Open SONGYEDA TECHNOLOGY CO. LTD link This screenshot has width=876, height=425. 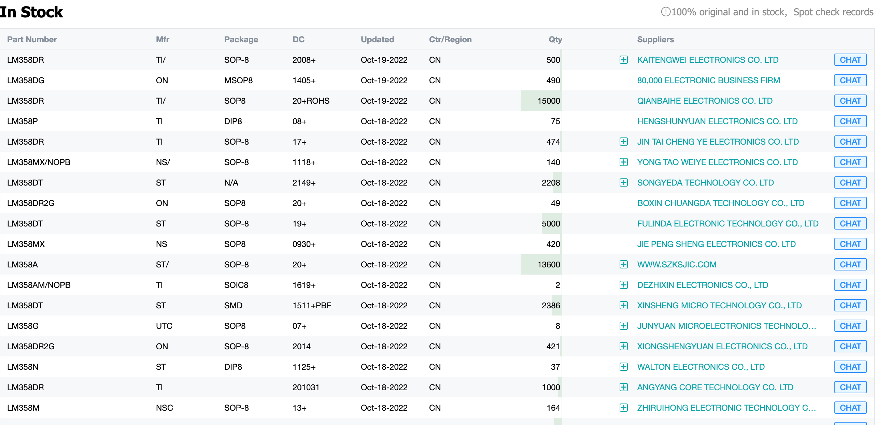click(x=705, y=182)
